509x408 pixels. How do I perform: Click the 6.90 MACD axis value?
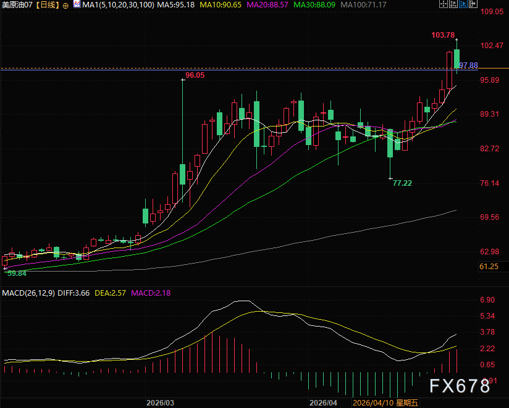[x=487, y=300]
